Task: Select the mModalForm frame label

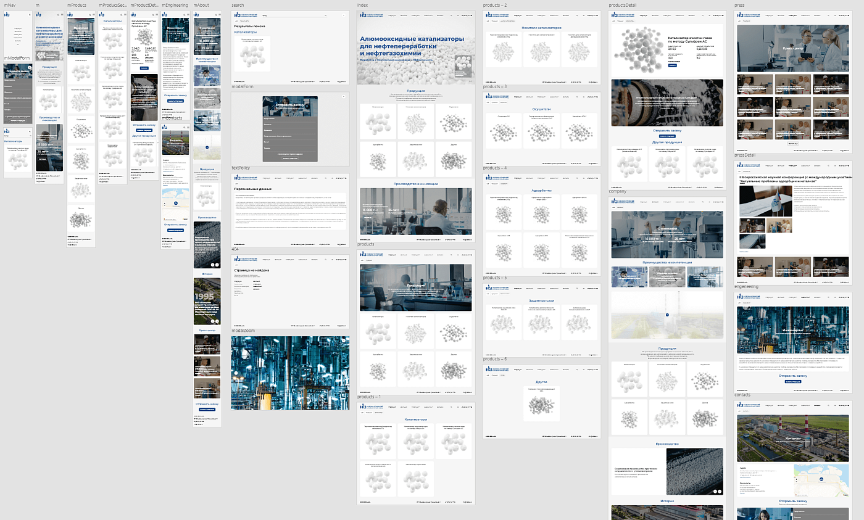Action: (x=17, y=58)
